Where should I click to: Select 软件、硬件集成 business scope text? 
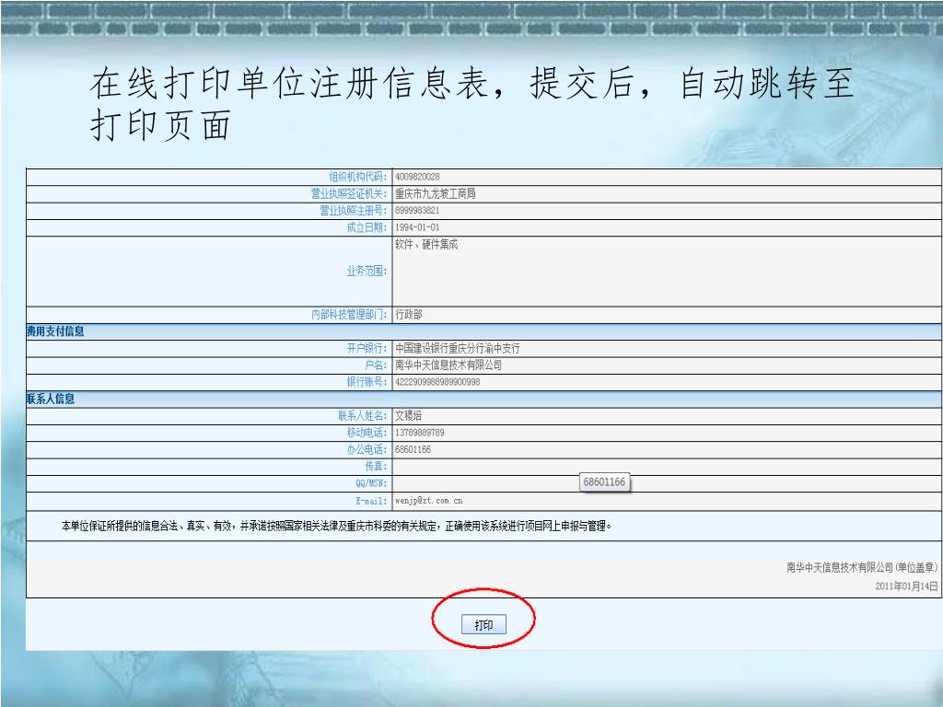(x=426, y=244)
